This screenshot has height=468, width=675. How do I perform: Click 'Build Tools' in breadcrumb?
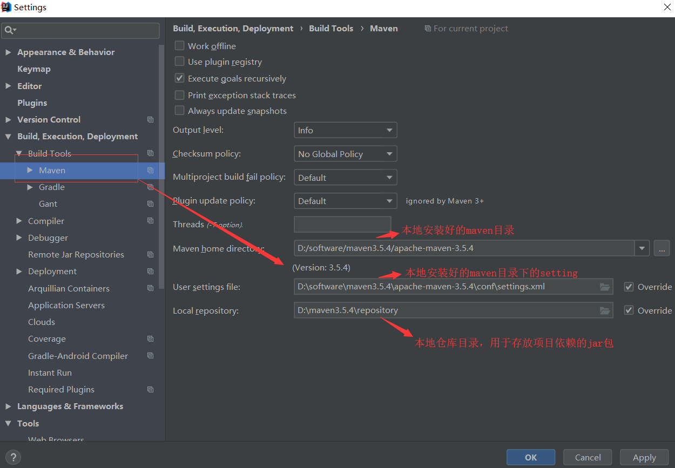coord(331,29)
